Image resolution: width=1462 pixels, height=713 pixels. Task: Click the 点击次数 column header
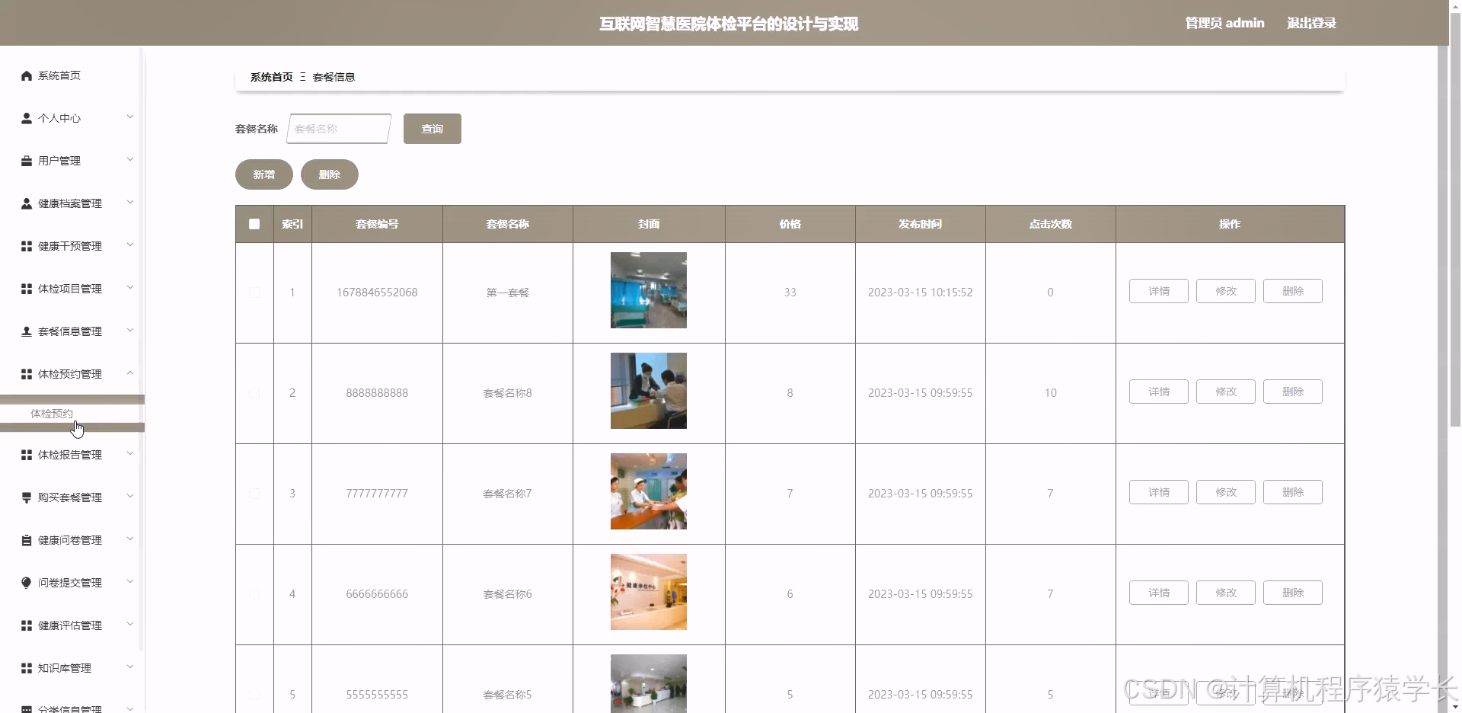pyautogui.click(x=1050, y=224)
